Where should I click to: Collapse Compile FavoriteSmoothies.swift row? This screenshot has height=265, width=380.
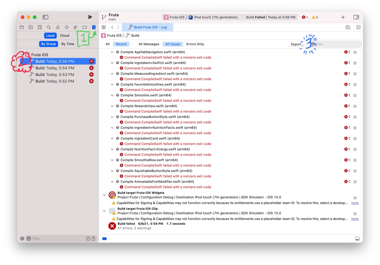point(112,85)
